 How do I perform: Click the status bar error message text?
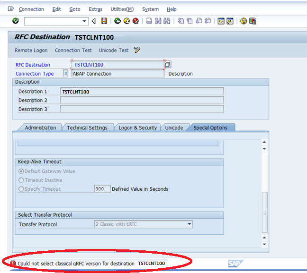91,264
